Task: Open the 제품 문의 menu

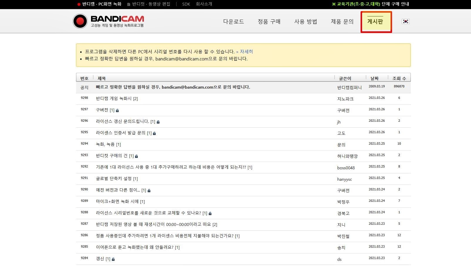Action: click(342, 21)
